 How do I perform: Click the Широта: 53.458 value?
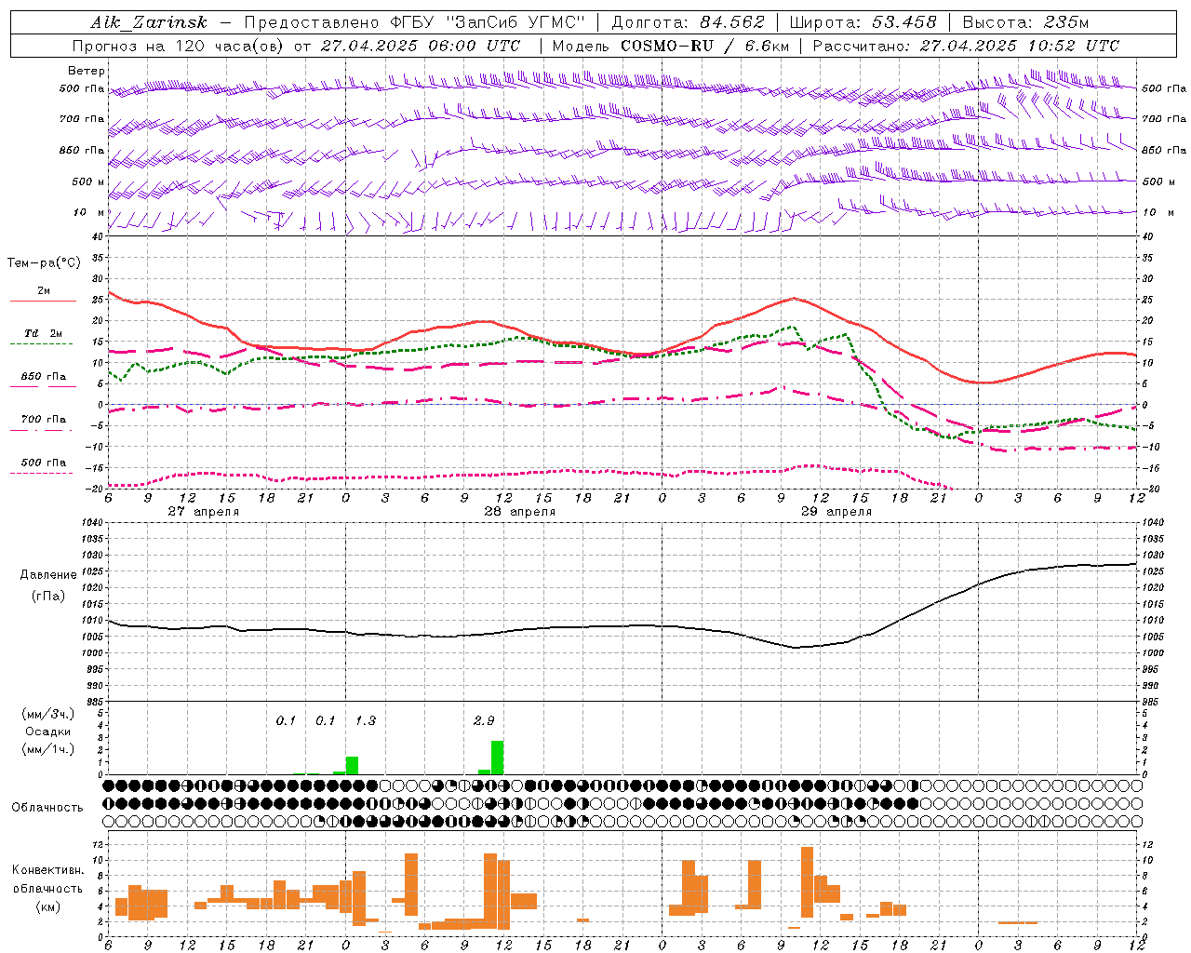(863, 22)
